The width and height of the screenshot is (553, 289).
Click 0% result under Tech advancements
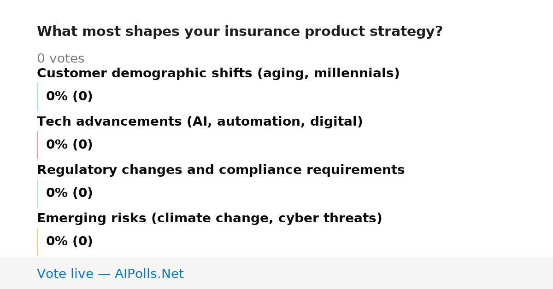pos(69,145)
